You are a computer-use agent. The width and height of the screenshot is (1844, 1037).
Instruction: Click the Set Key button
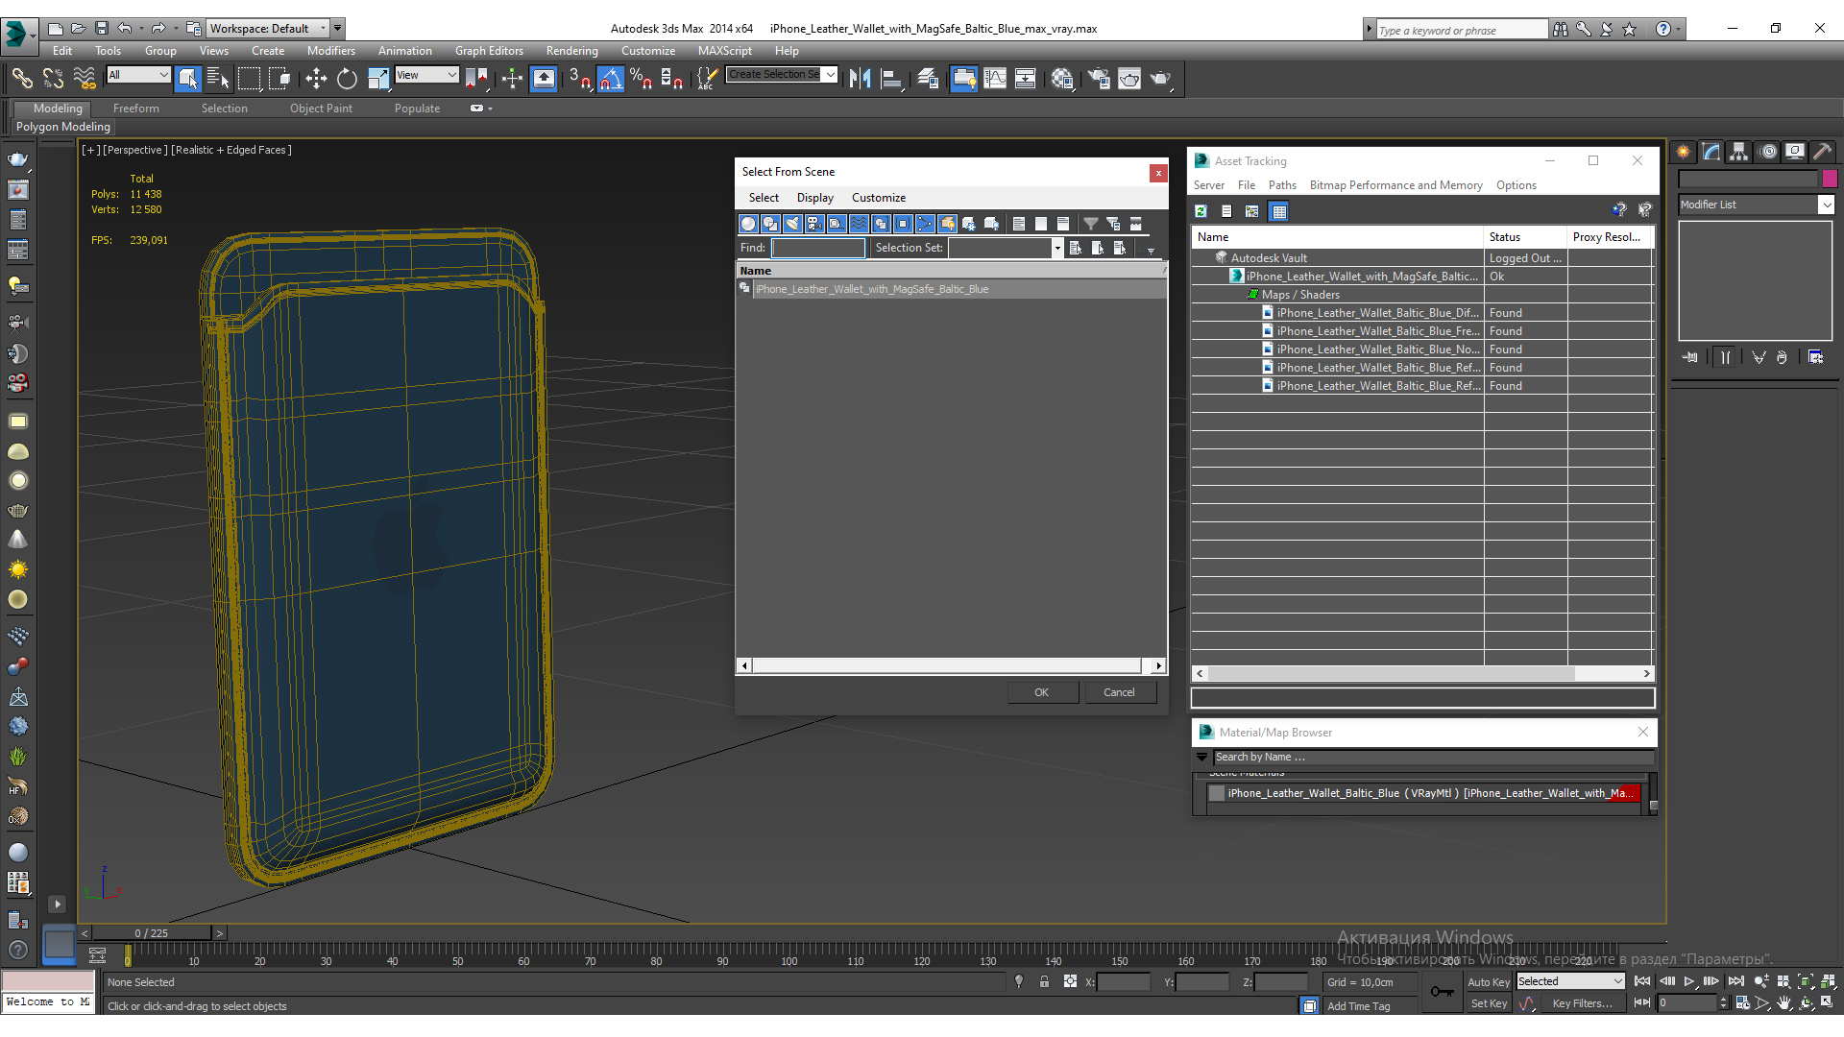coord(1489,1003)
